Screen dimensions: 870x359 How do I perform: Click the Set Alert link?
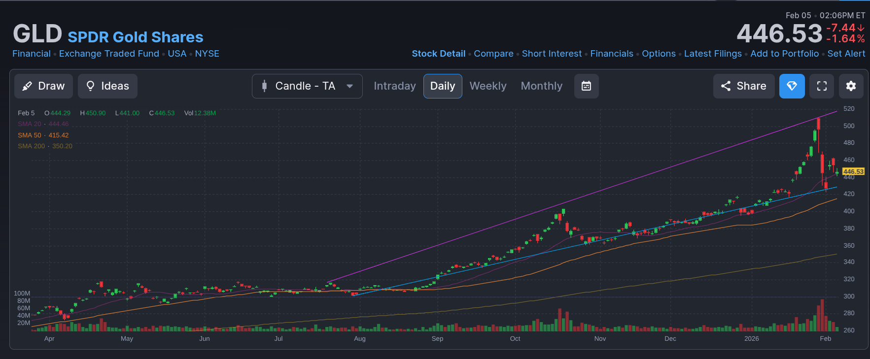[x=846, y=54]
